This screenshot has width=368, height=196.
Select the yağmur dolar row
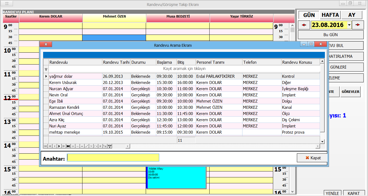pyautogui.click(x=182, y=76)
